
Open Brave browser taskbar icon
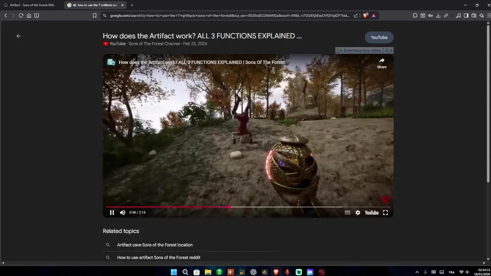point(276,272)
